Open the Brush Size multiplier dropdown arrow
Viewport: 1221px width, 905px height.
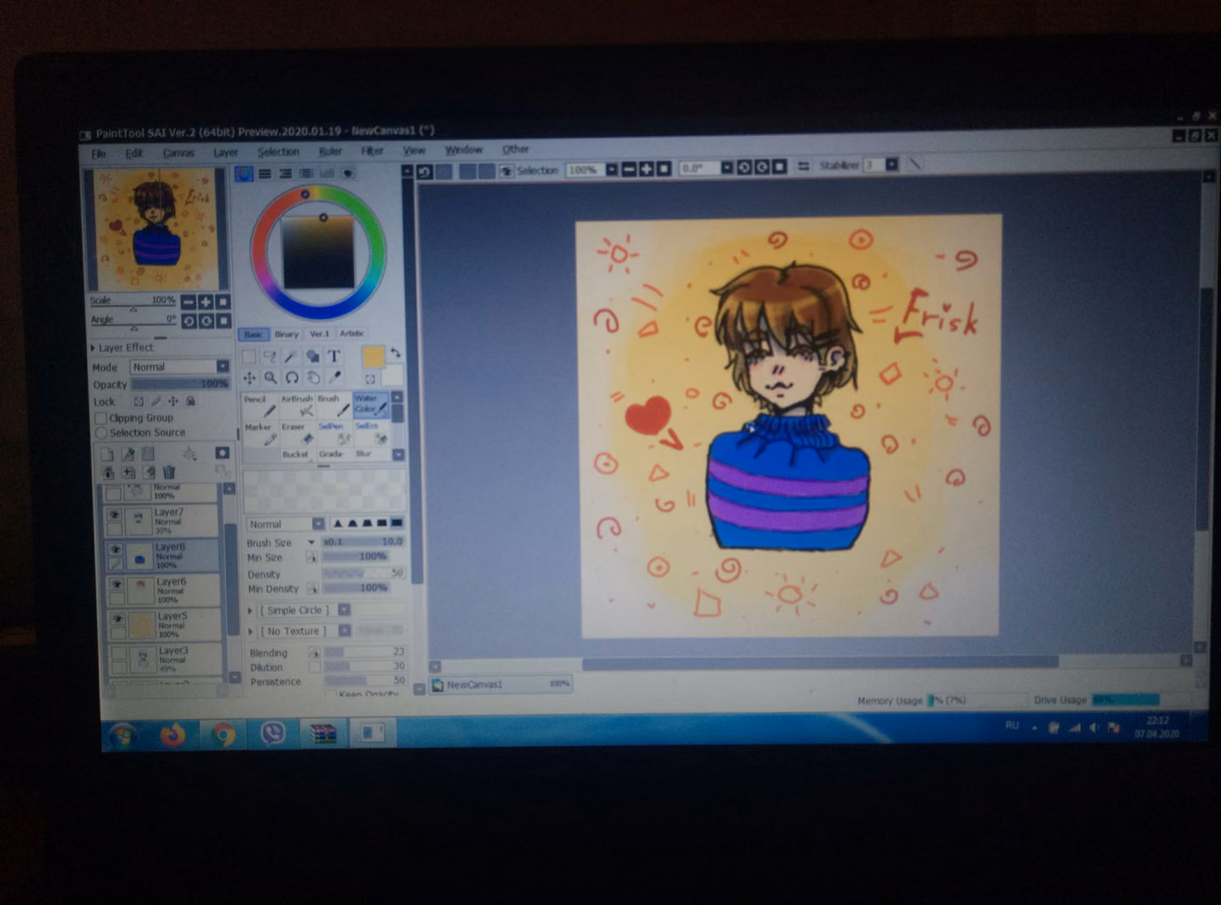click(x=312, y=542)
